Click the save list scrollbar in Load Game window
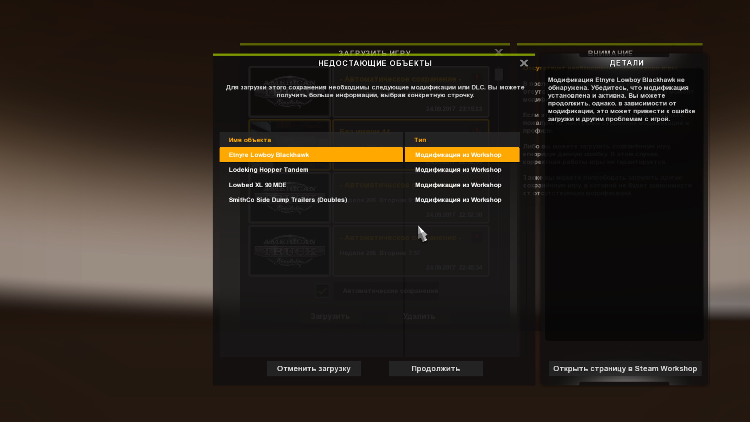 (498, 74)
